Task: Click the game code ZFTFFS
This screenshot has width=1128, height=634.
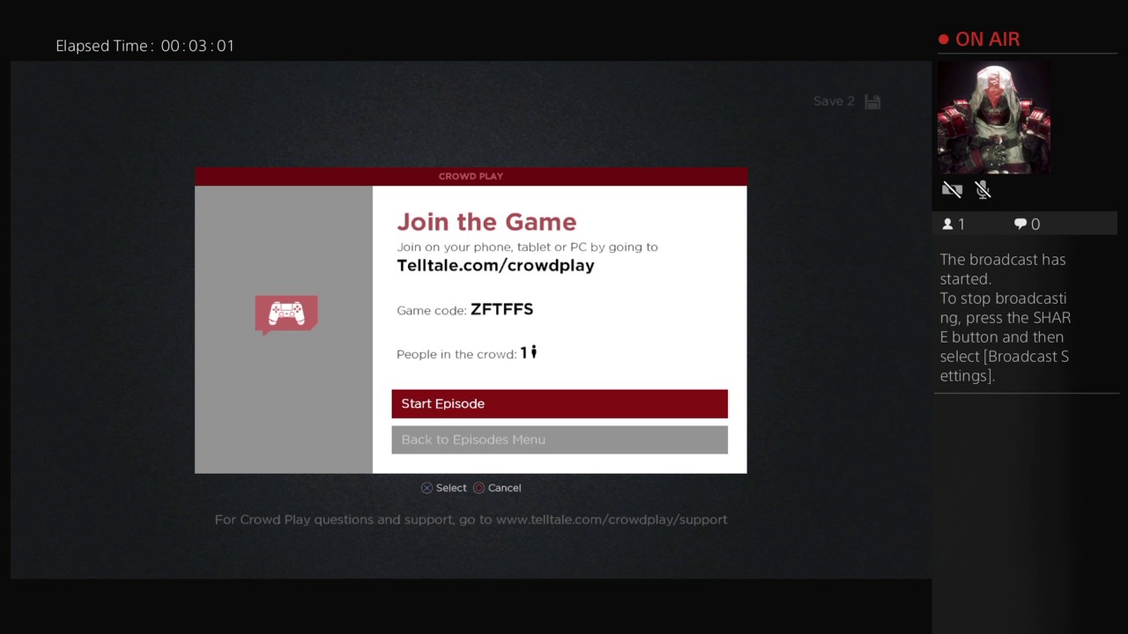Action: click(x=501, y=309)
